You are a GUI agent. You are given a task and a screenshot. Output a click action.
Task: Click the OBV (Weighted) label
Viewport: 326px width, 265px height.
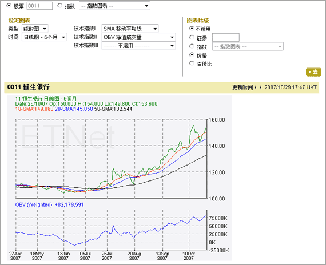[34, 205]
